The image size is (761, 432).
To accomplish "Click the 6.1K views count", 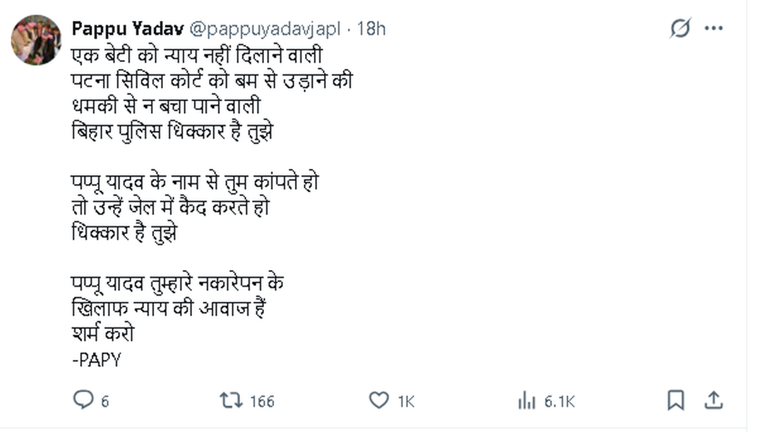I will coord(559,402).
